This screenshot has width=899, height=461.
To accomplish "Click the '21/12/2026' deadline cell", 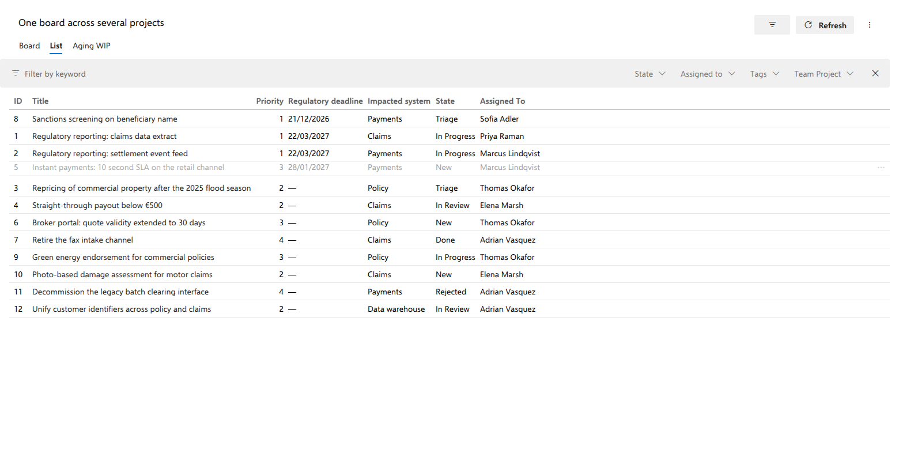I will [x=309, y=119].
